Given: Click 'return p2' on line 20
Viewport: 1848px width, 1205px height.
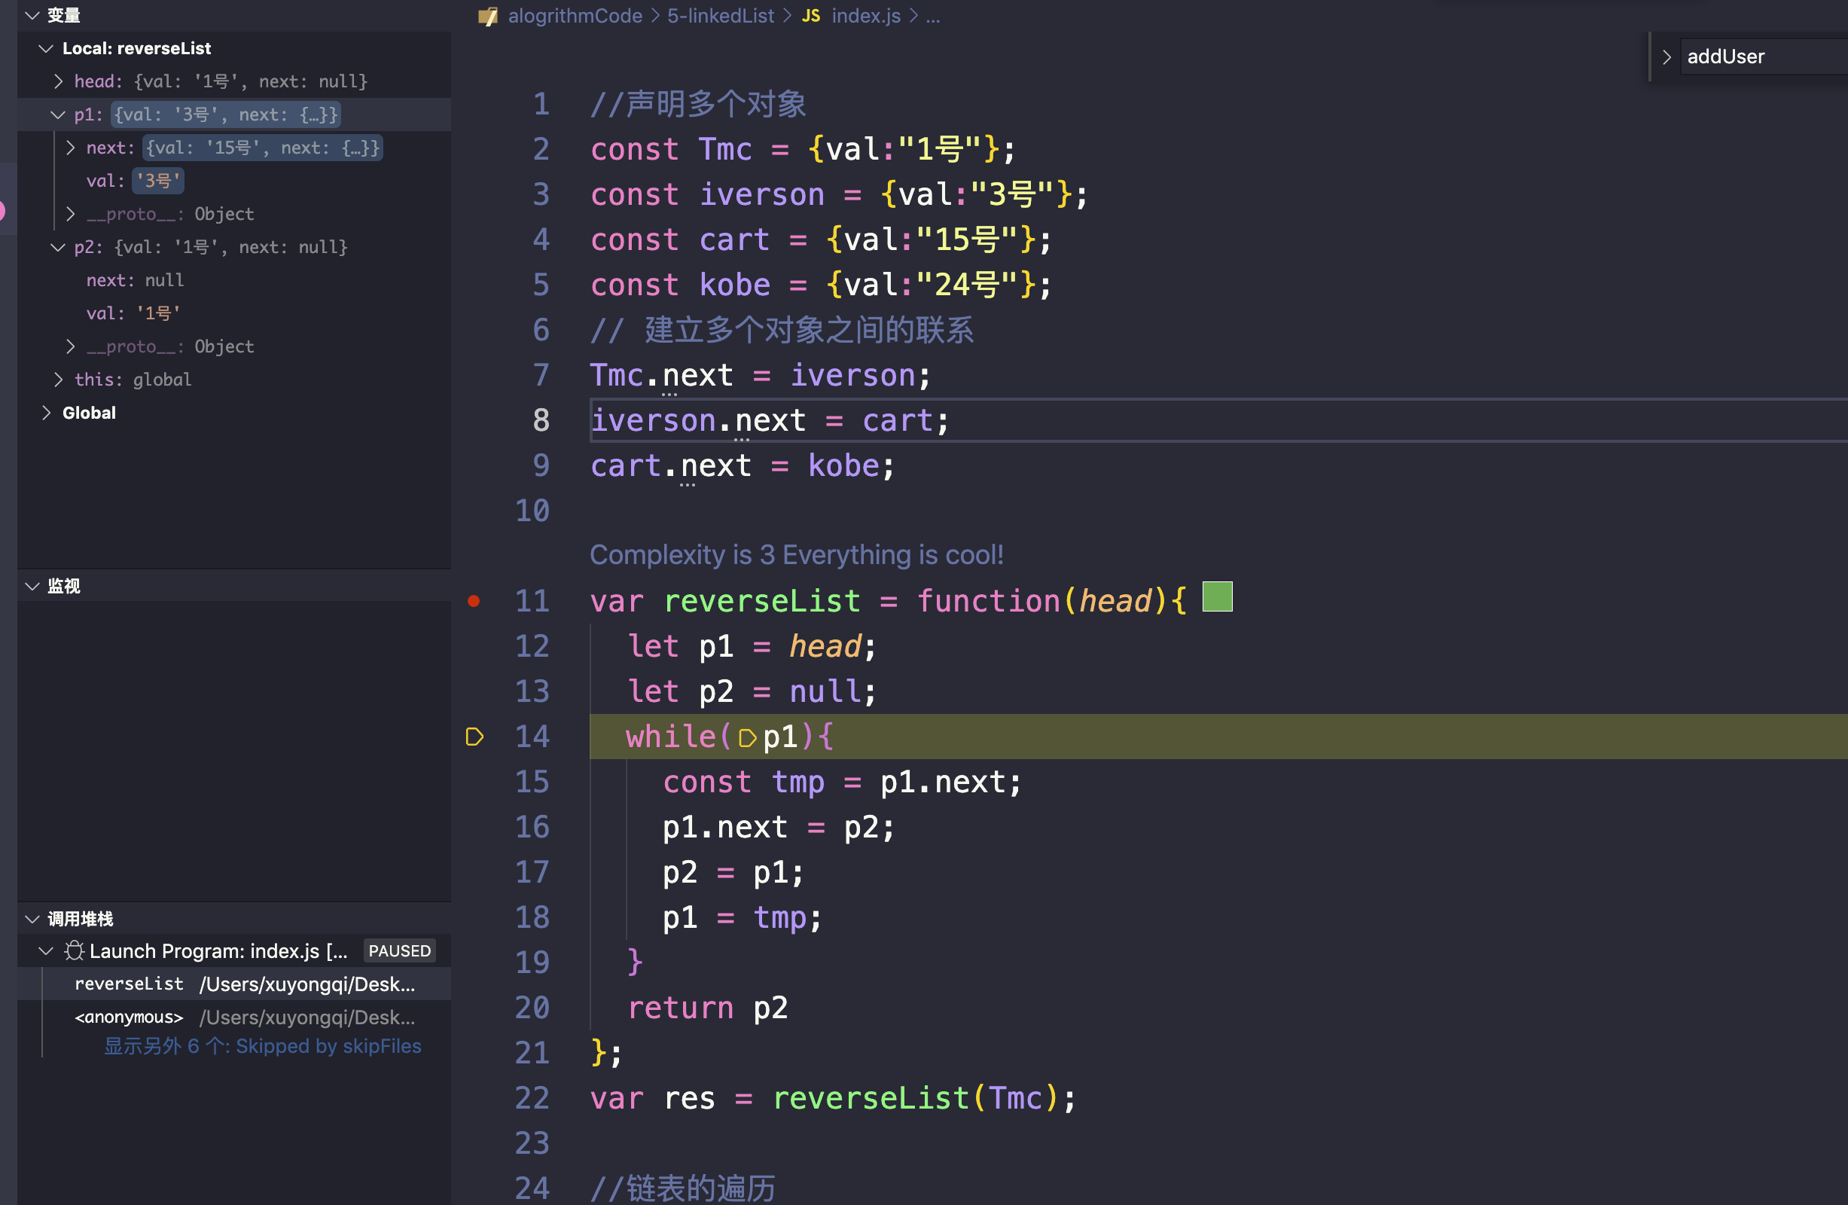Looking at the screenshot, I should pyautogui.click(x=707, y=1008).
